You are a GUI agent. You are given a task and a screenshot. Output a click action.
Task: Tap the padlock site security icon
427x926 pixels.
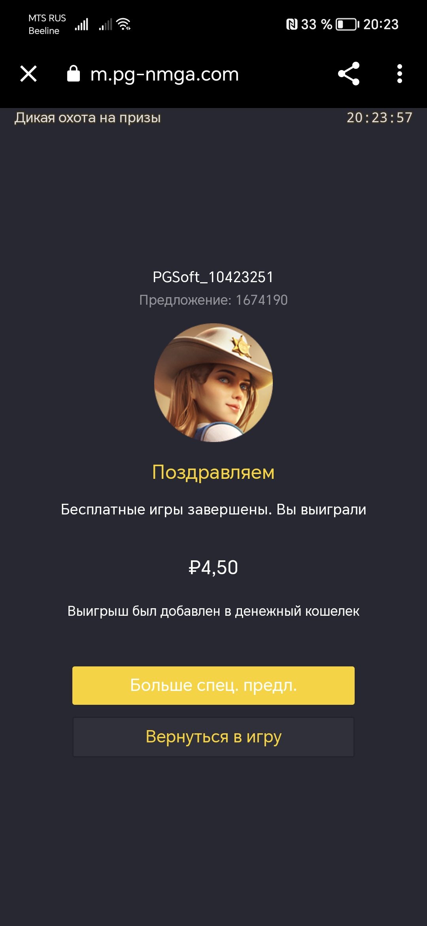(74, 74)
